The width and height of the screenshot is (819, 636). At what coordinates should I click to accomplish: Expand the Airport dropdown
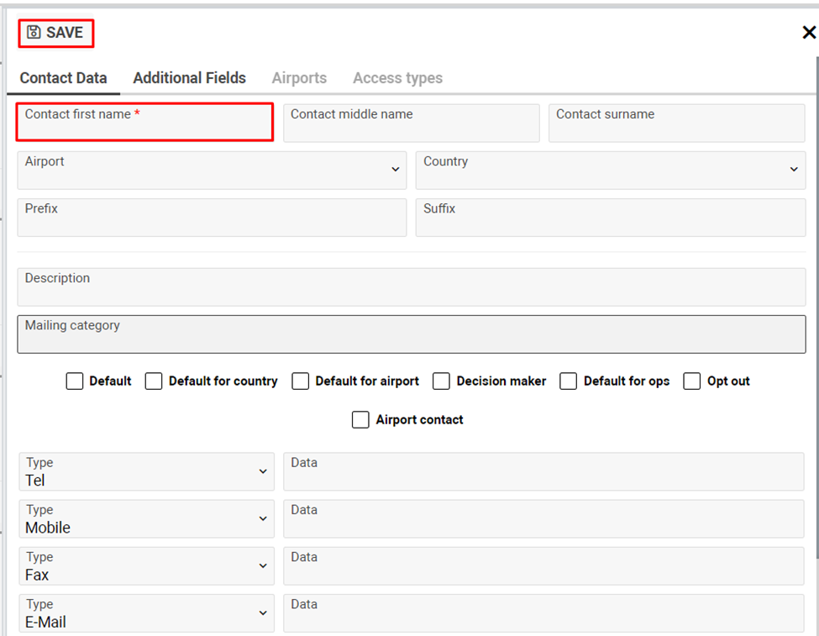(x=396, y=170)
